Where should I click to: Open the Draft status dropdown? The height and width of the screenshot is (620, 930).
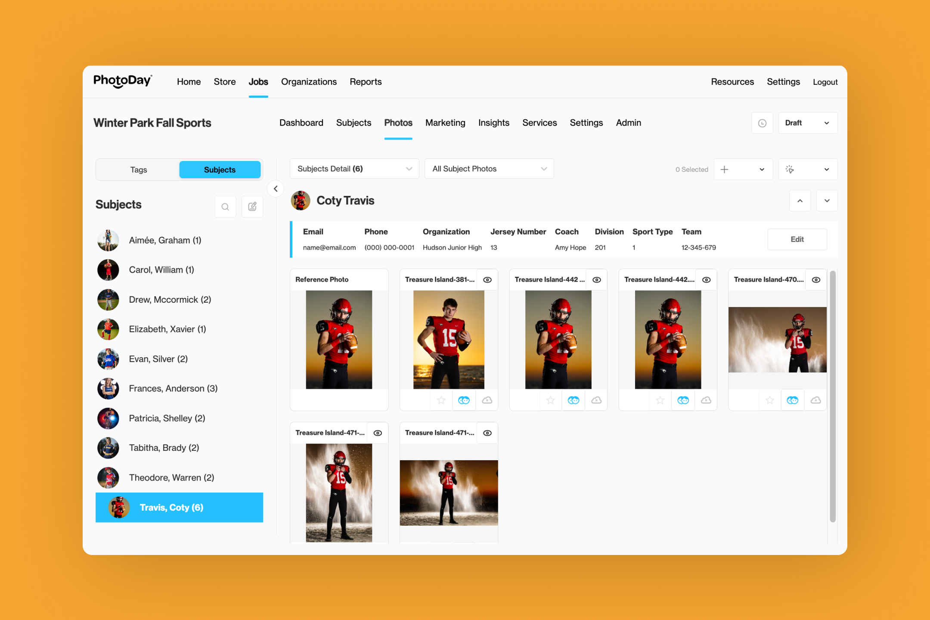[x=807, y=123]
